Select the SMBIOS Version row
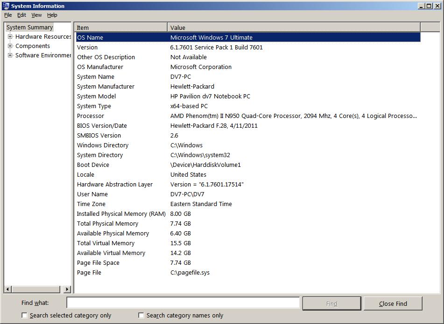Image resolution: width=444 pixels, height=324 pixels. tap(248, 135)
